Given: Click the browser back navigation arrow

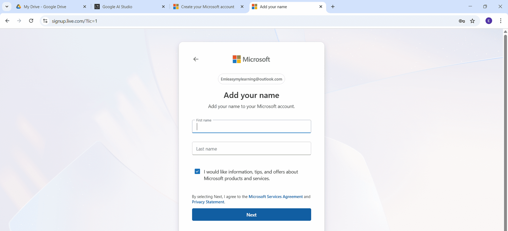Looking at the screenshot, I should point(7,21).
